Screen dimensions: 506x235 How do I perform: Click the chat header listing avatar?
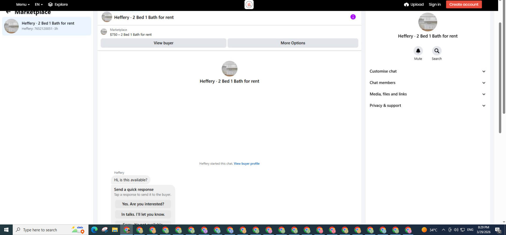point(107,17)
